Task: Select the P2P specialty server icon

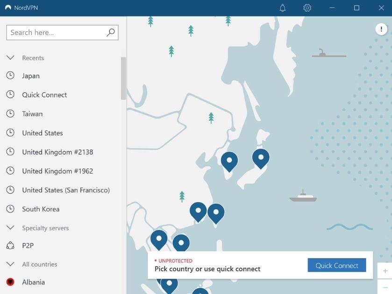Action: 10,245
